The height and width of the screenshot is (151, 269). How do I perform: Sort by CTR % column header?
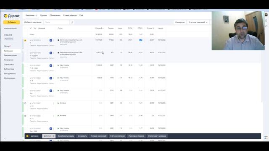[140, 28]
